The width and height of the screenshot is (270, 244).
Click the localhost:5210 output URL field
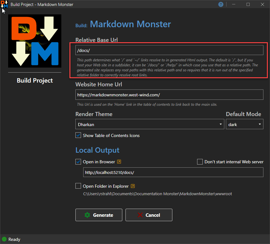tap(173, 172)
